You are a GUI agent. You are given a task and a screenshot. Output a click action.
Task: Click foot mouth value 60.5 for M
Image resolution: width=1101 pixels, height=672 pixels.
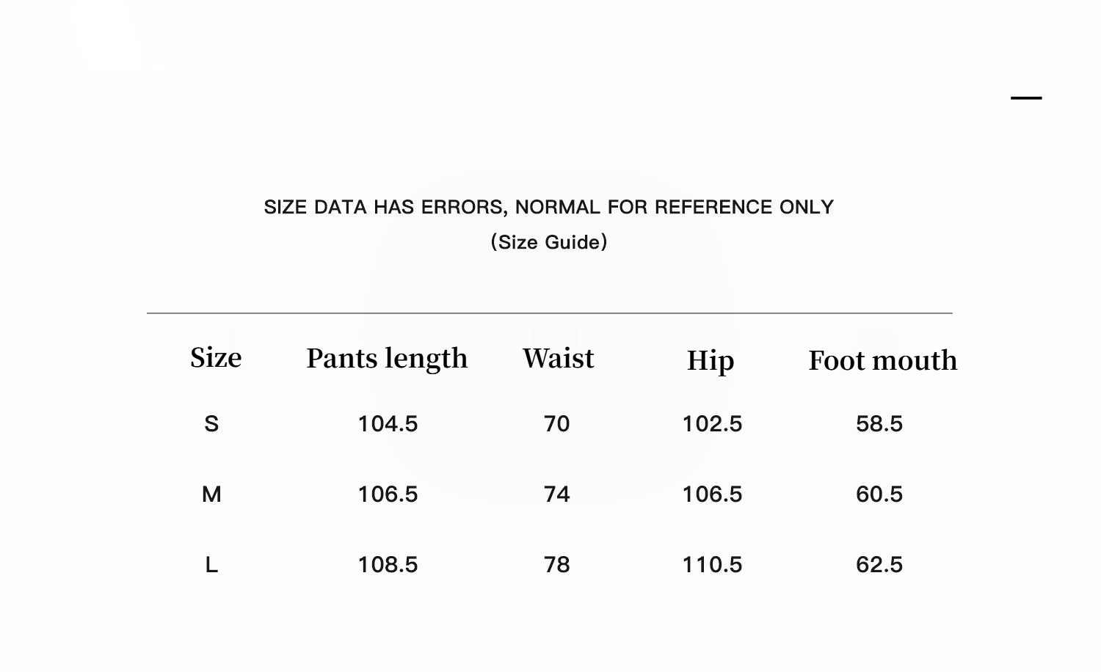pos(879,494)
